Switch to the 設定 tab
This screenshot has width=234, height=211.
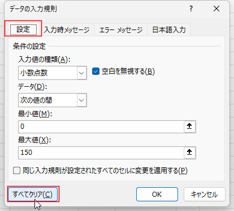click(23, 29)
